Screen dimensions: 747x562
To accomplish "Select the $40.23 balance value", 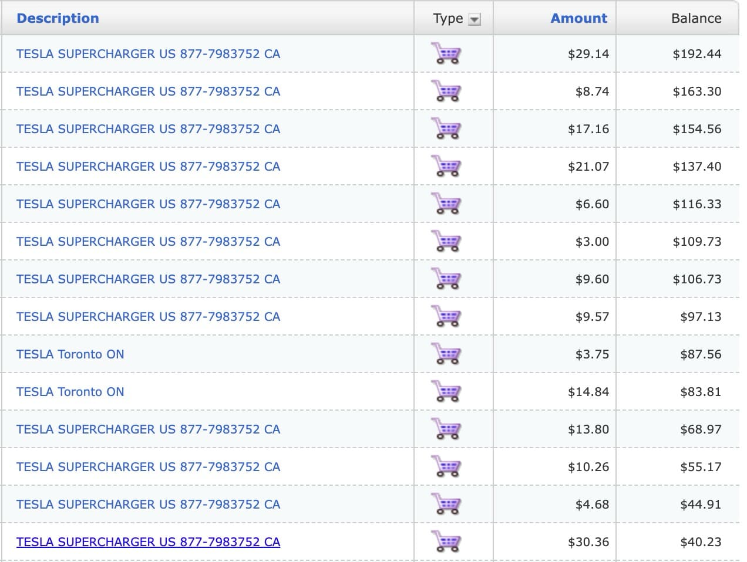I will tap(701, 542).
